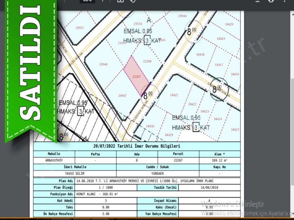
Task: Click the fit to page icon
Action: click(120, 1)
